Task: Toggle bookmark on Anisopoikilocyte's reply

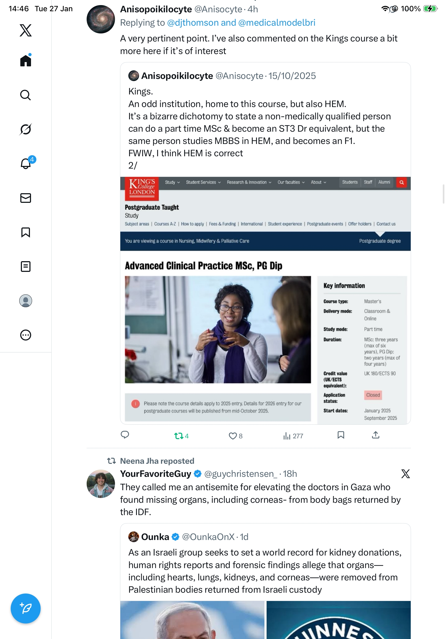Action: 341,435
